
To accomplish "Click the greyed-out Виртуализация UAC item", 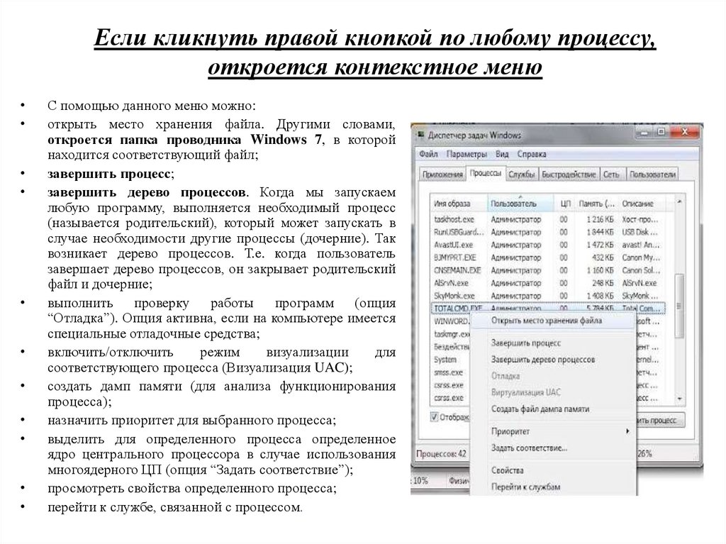I will point(552,392).
